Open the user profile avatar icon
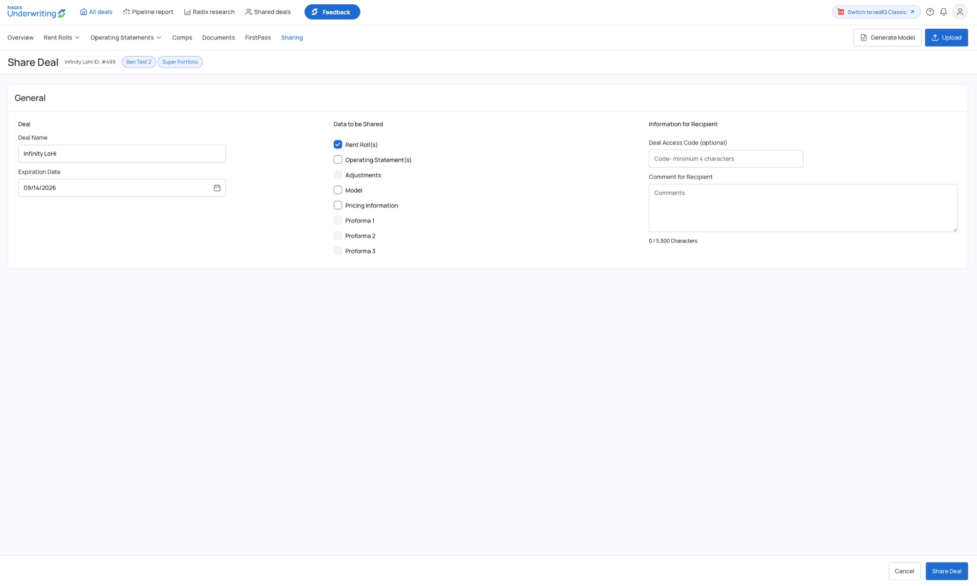977x586 pixels. [960, 12]
